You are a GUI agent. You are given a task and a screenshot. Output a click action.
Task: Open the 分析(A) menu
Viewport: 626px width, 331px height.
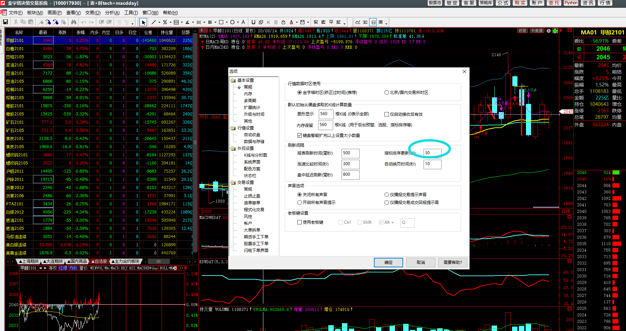[x=112, y=13]
